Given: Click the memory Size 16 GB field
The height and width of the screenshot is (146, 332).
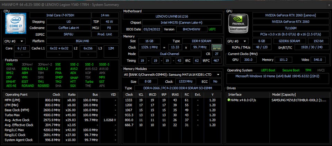Looking at the screenshot, I should [149, 41].
